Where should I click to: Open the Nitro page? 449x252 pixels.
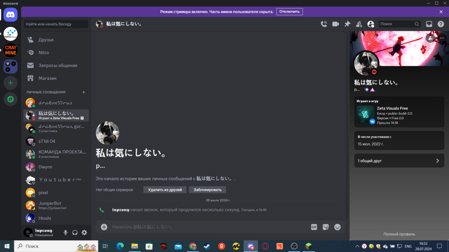click(56, 52)
